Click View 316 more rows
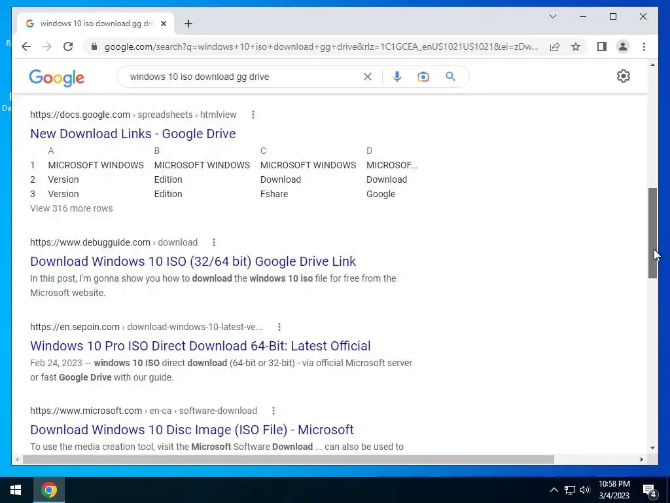Viewport: 670px width, 503px height. pyautogui.click(x=71, y=208)
